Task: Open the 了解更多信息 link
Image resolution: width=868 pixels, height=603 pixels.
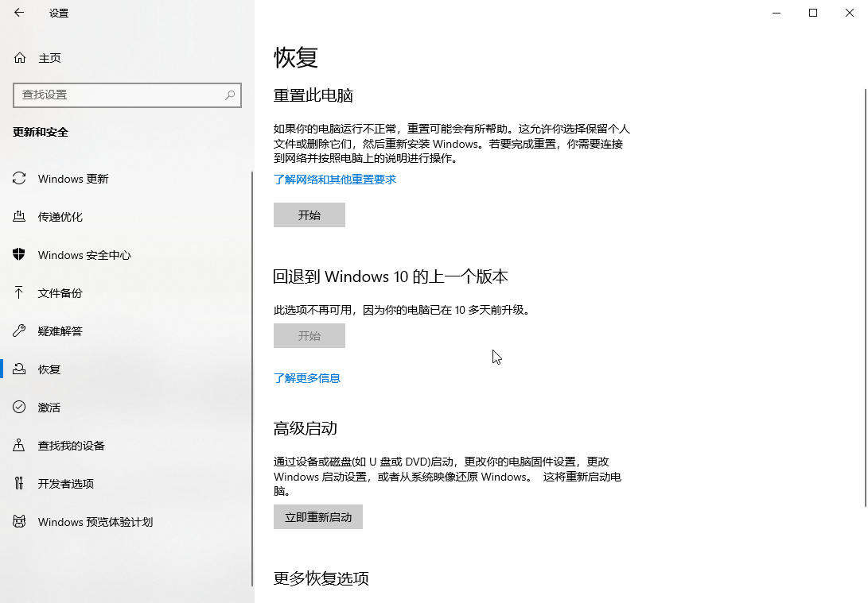Action: click(x=307, y=379)
